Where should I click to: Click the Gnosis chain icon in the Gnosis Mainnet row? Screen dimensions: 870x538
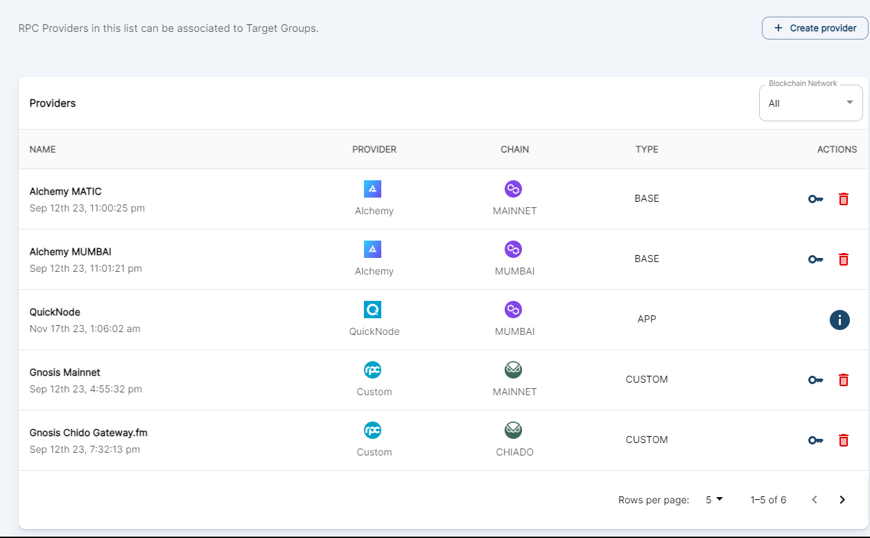coord(513,370)
